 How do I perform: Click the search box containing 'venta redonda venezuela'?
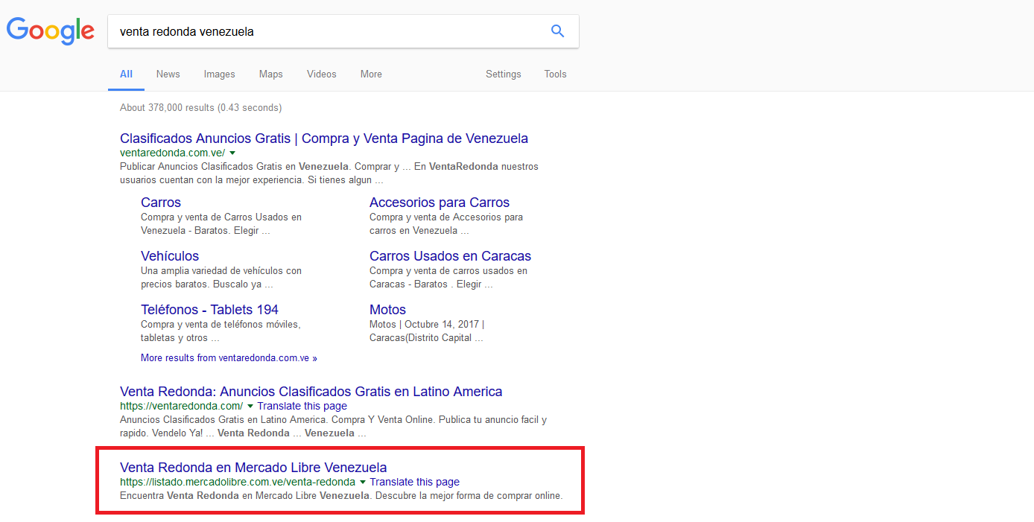pos(343,31)
